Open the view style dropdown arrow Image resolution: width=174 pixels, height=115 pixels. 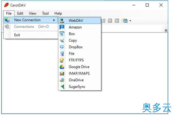pos(130,21)
